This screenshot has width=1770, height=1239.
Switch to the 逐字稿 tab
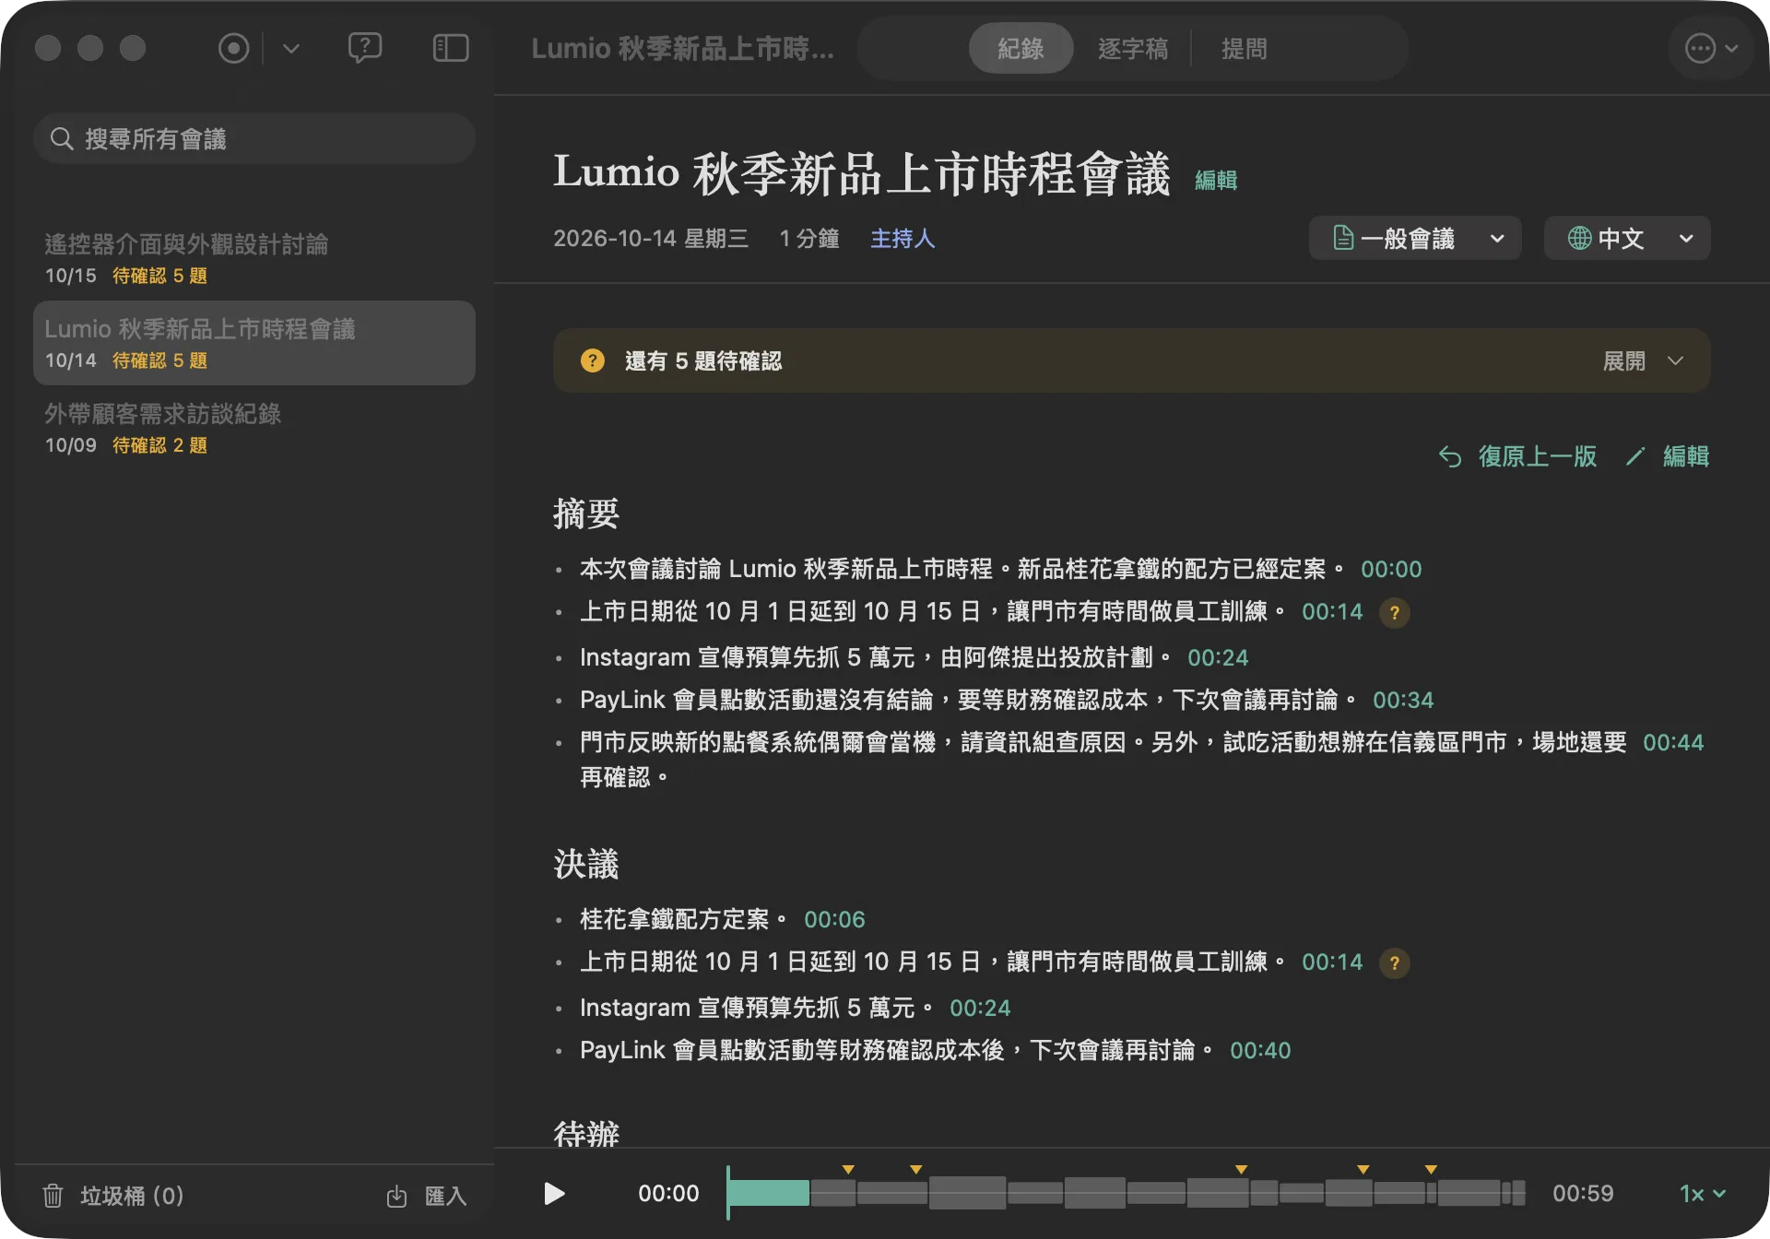tap(1133, 48)
